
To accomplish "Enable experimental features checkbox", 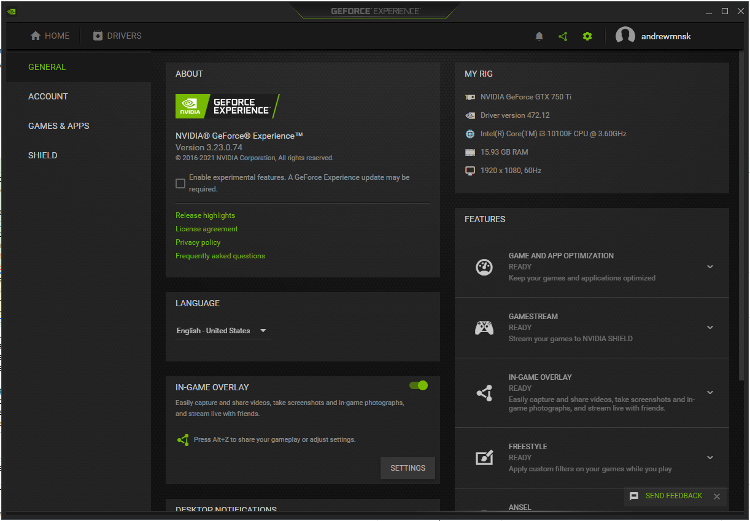I will click(180, 183).
